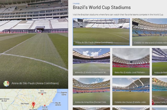Open the Estádio das Dunas thumbnail
167x110 pixels.
coord(131,91)
